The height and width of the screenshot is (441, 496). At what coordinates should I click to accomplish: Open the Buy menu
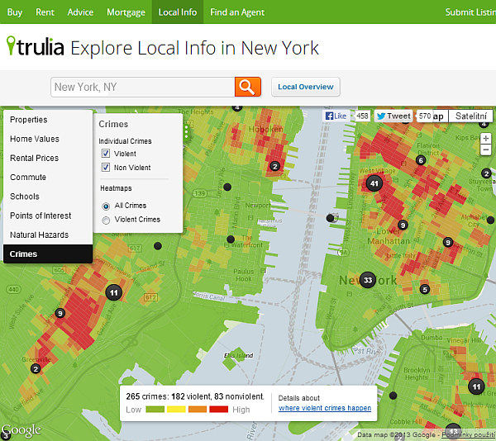(15, 12)
